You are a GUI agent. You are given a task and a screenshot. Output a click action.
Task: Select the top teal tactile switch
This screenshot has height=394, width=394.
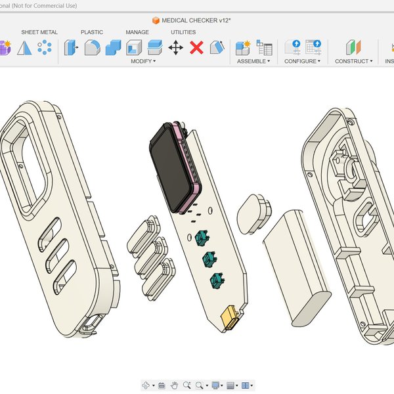[202, 238]
